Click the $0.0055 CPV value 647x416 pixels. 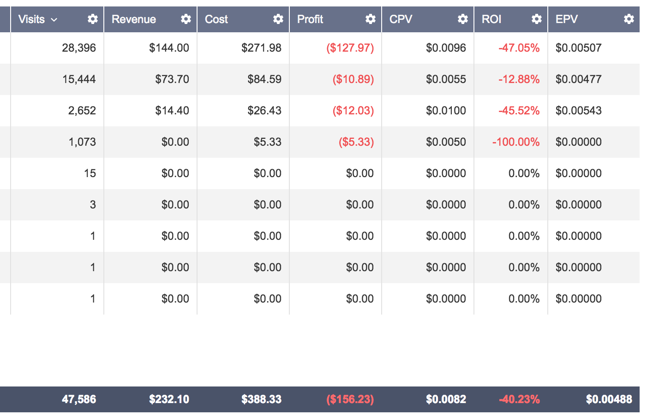tap(446, 79)
